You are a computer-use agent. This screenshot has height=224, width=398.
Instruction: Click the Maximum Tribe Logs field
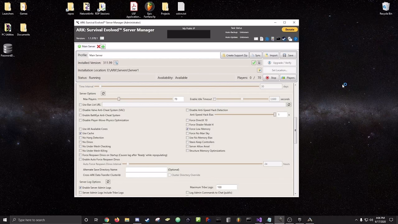coord(227,187)
